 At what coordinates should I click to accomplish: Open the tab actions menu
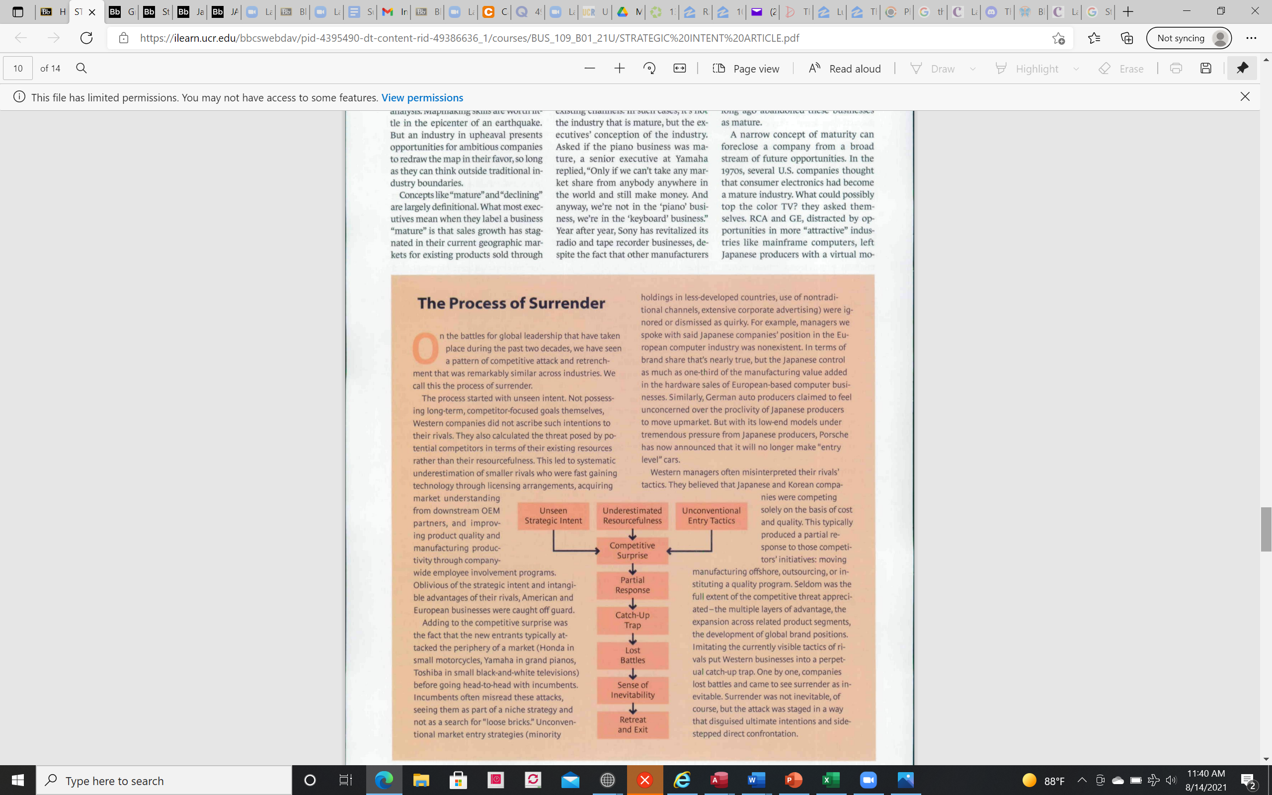(x=18, y=11)
